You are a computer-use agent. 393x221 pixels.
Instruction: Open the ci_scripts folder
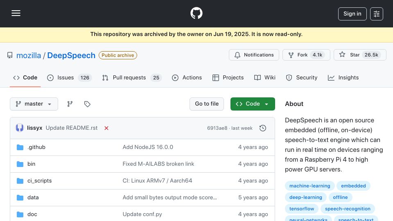pos(39,180)
